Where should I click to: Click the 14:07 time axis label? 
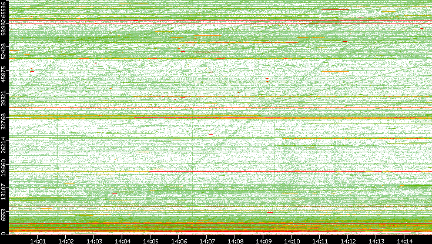207,241
